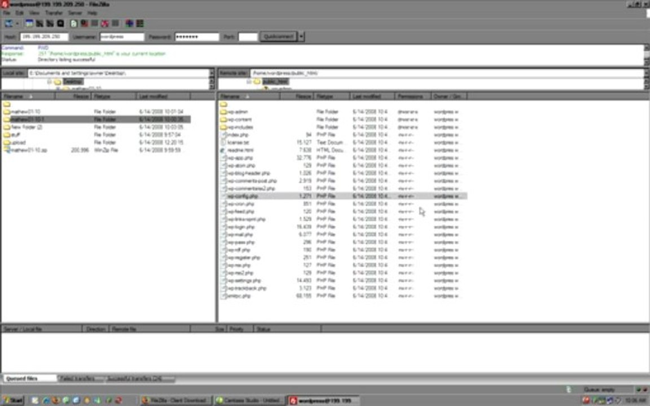Sort remote list by Filesize column
Image resolution: width=650 pixels, height=406 pixels.
click(297, 96)
